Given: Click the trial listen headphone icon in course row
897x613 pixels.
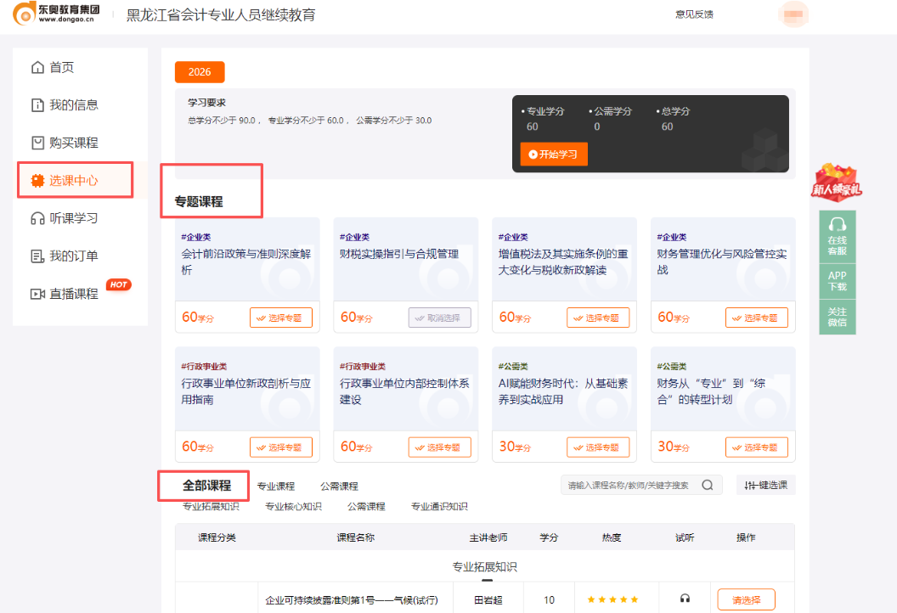Looking at the screenshot, I should pos(685,599).
